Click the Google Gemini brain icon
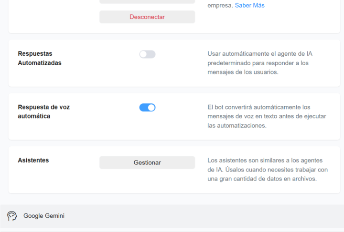This screenshot has height=232, width=344. coord(12,216)
